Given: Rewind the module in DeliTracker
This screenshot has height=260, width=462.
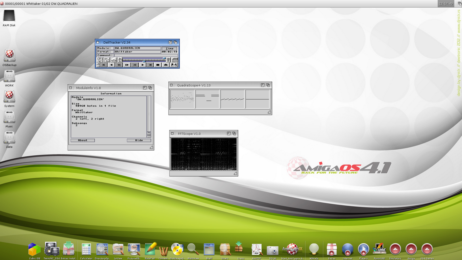Looking at the screenshot, I should (119, 65).
